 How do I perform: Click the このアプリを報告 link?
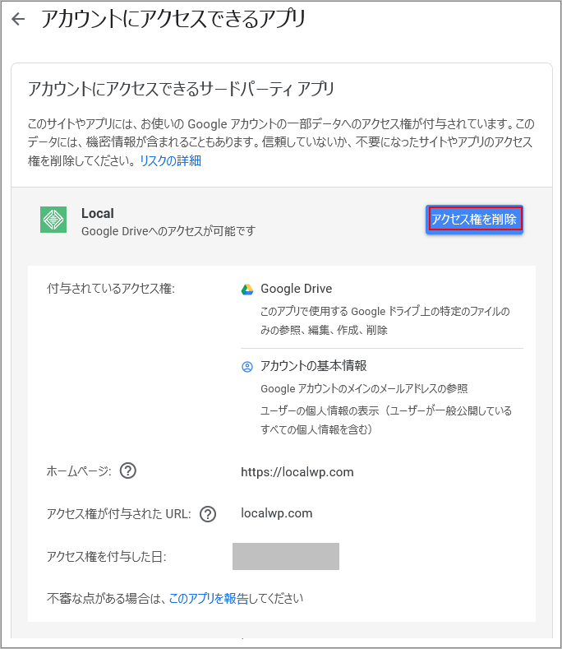point(209,598)
